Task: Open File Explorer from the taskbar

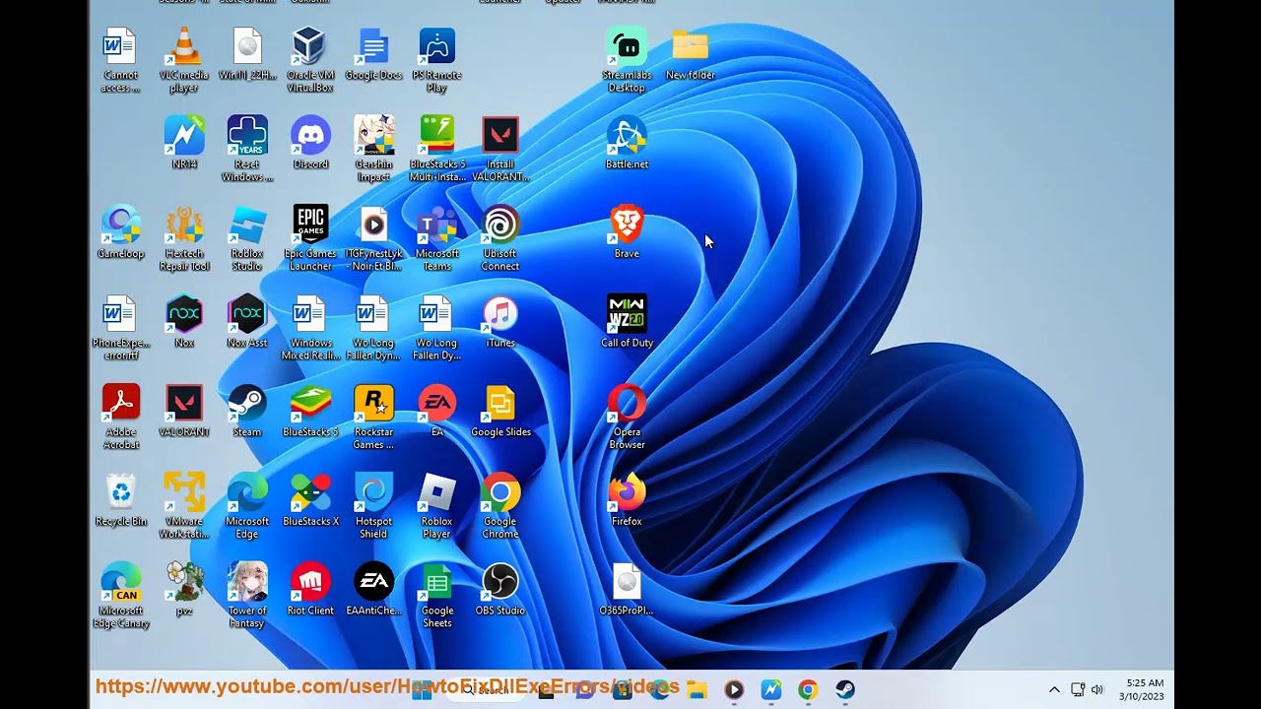Action: 697,689
